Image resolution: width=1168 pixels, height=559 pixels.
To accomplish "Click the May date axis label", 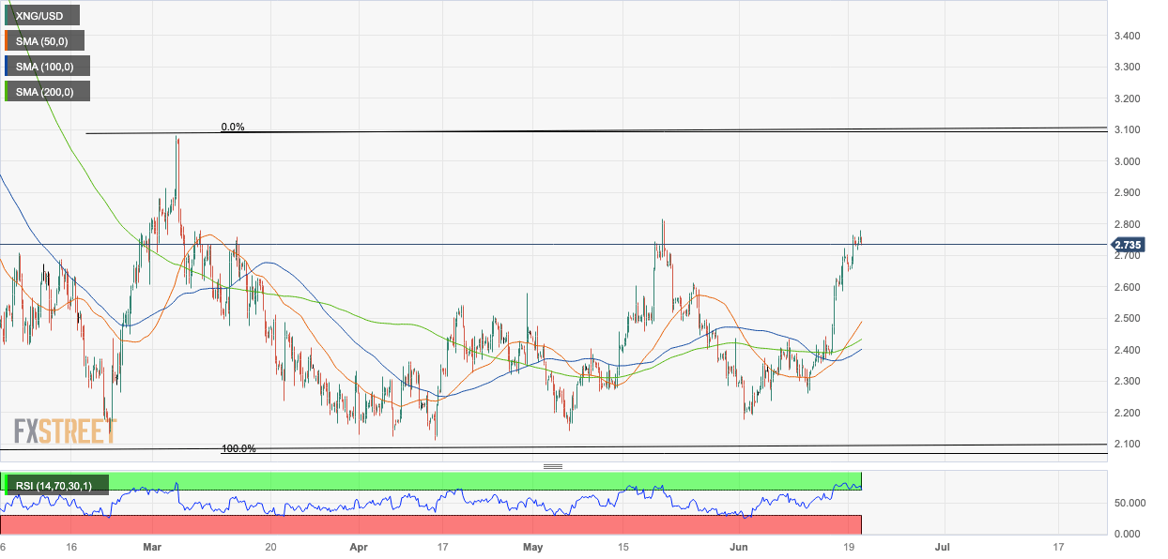I will point(534,546).
